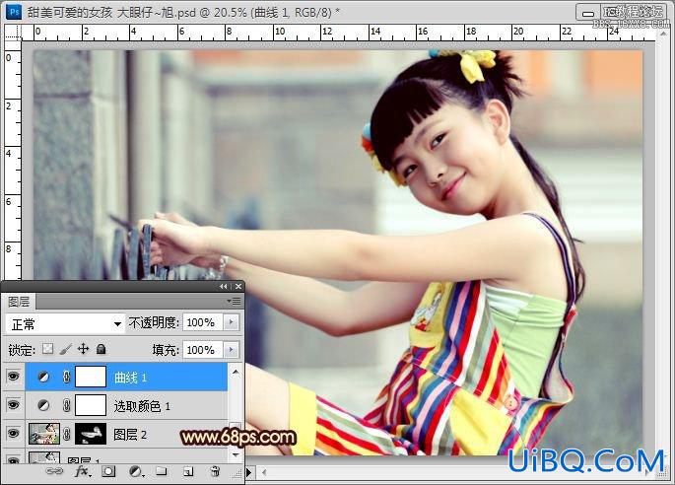Click lock all padlock icon
Screen dimensions: 675x485
click(x=101, y=348)
